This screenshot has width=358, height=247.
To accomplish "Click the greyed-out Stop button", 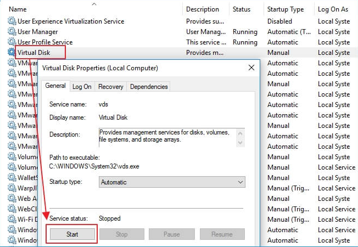I will [x=122, y=234].
